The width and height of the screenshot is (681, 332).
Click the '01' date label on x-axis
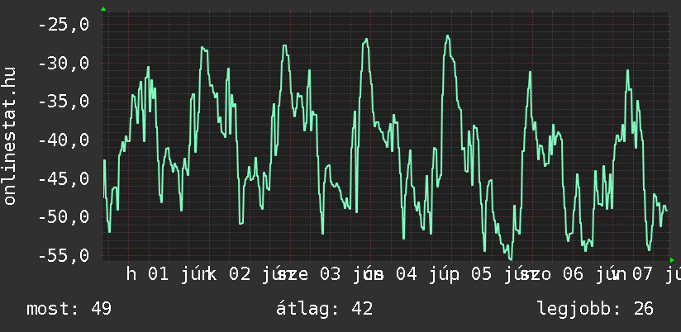click(x=158, y=274)
